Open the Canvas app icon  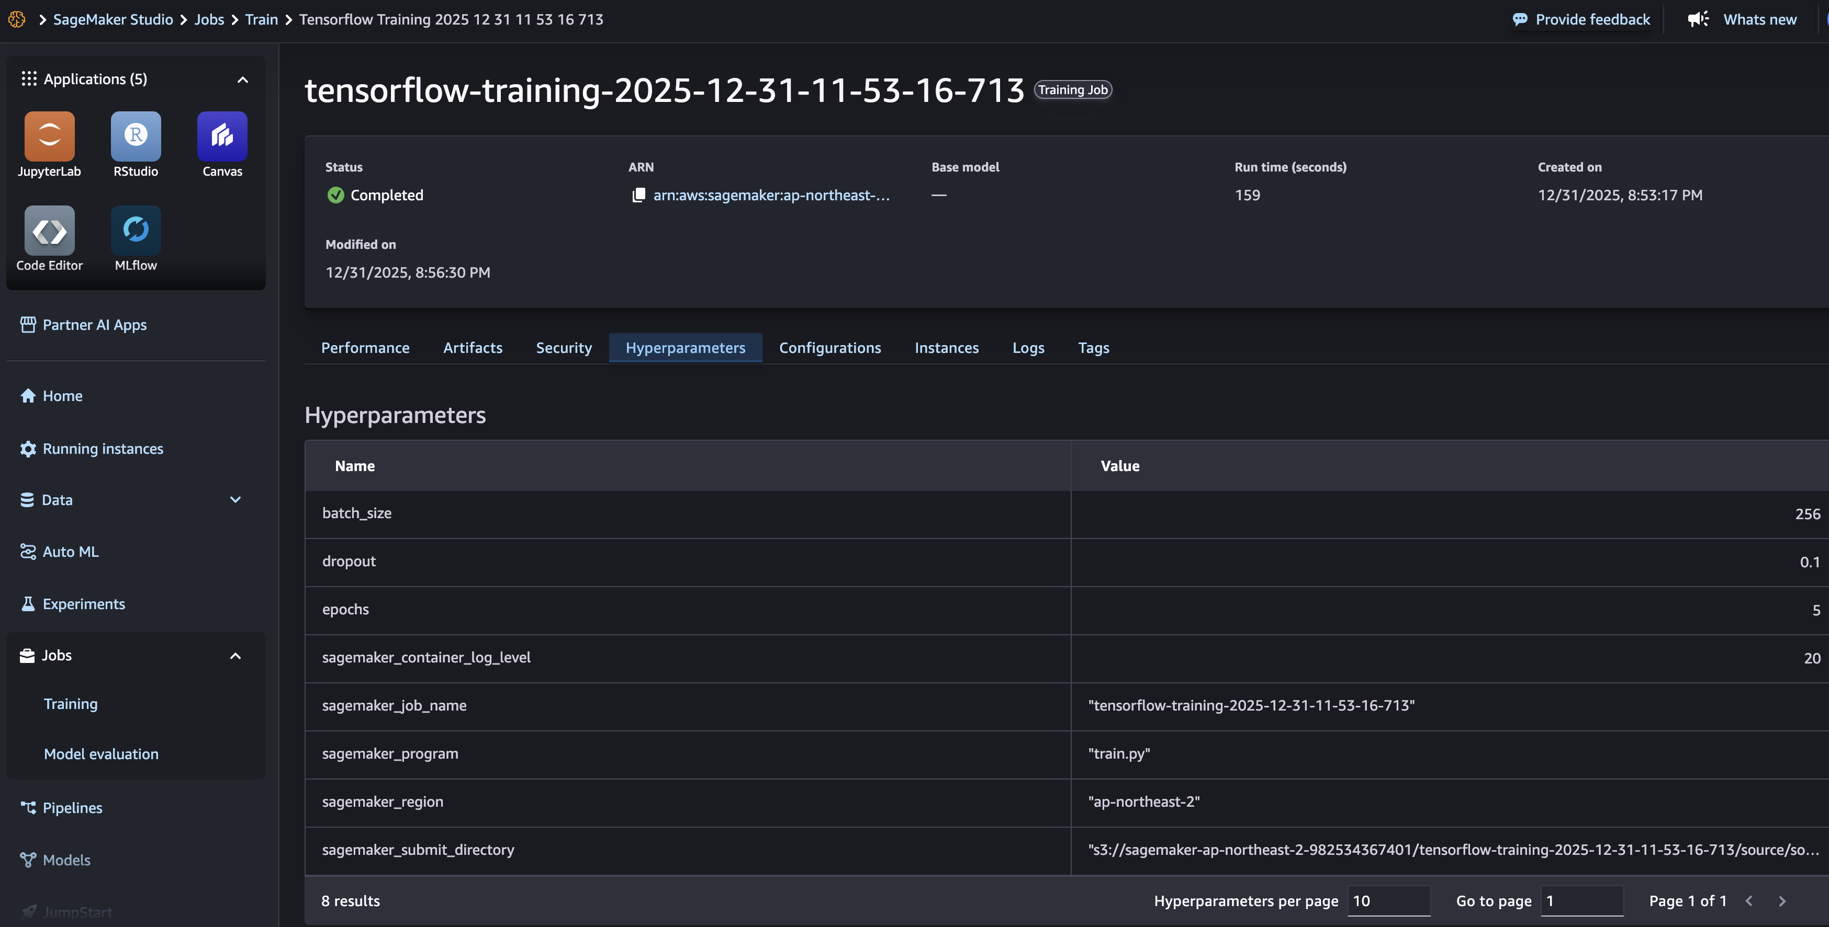(x=222, y=136)
